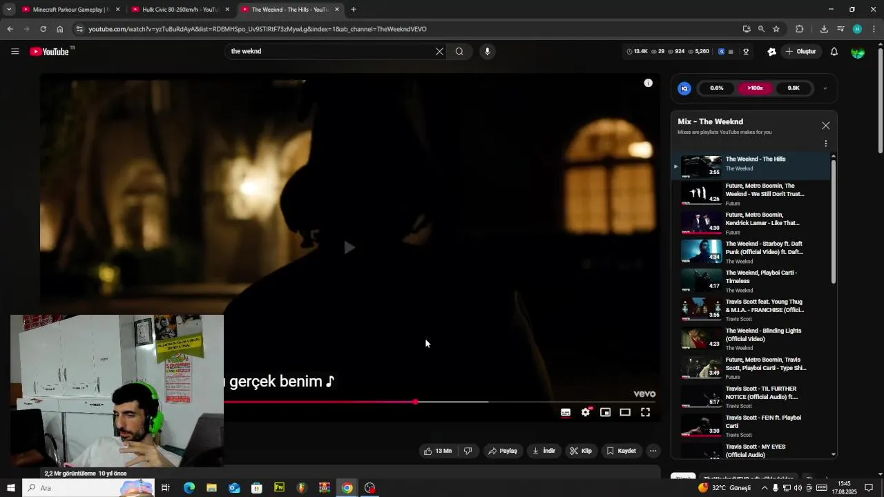The height and width of the screenshot is (497, 884).
Task: Click the page vertical scrollbar
Action: pos(880,100)
